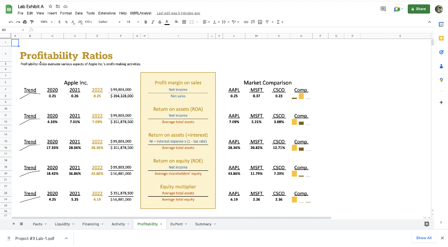Open the Explore panel button
This screenshot has width=448, height=247.
[427, 224]
